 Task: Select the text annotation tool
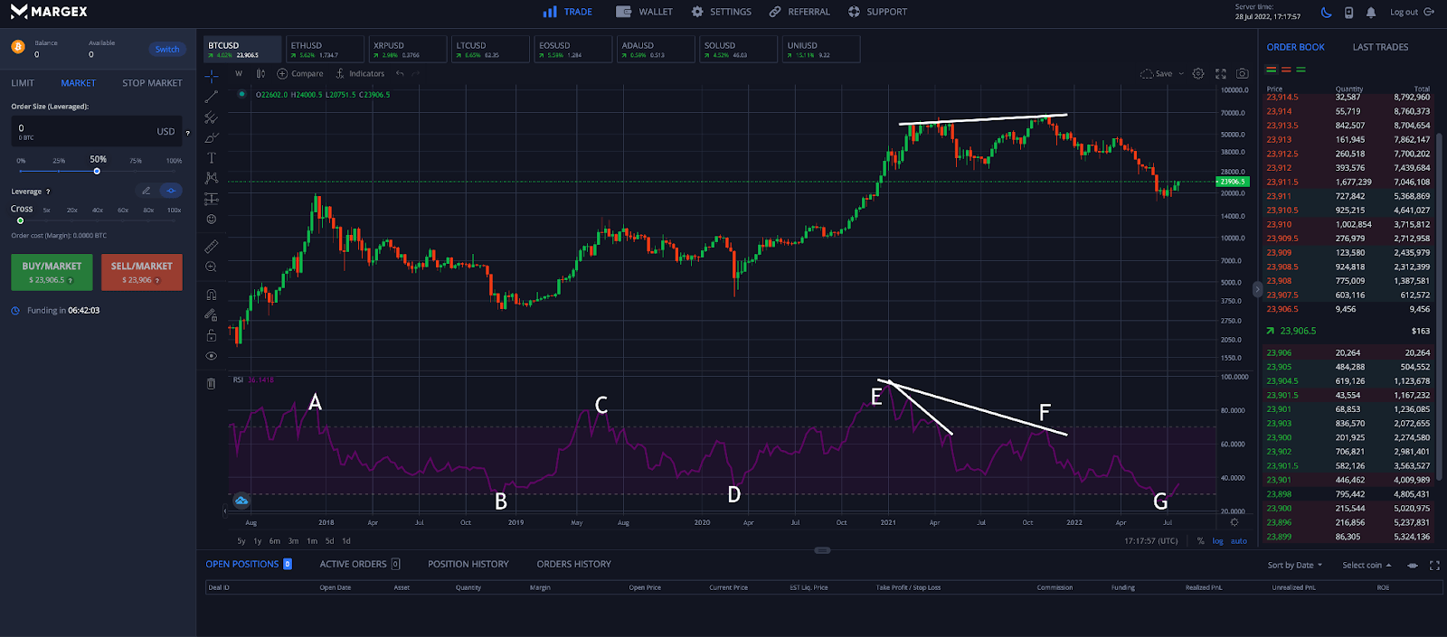[x=212, y=158]
